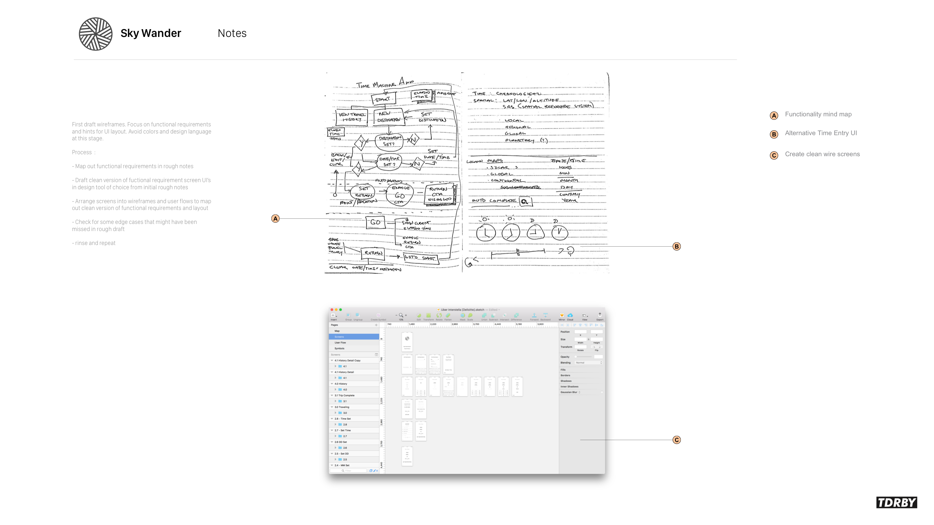
Task: Expand the 4.0 folder group
Action: point(335,390)
